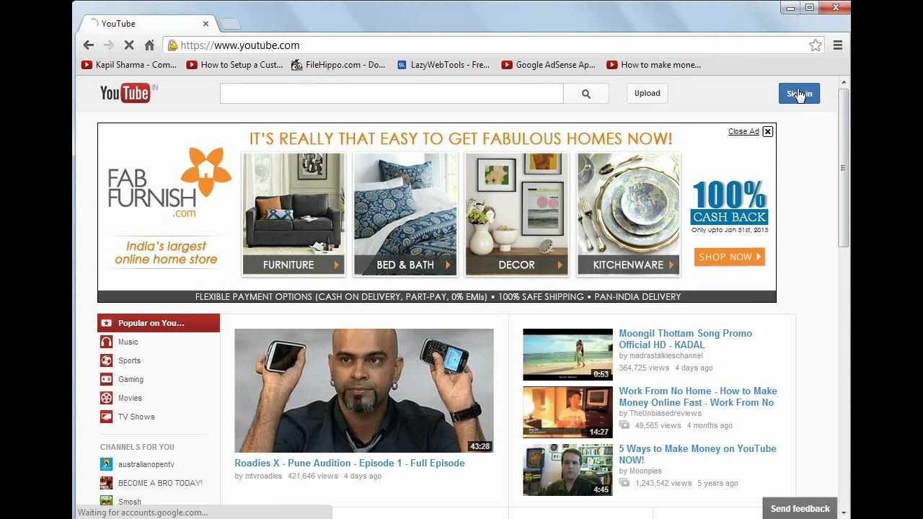
Task: Open TheUnbiasedreviews uploader link
Action: pyautogui.click(x=666, y=414)
